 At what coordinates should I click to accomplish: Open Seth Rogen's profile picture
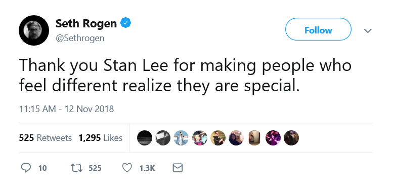(34, 30)
